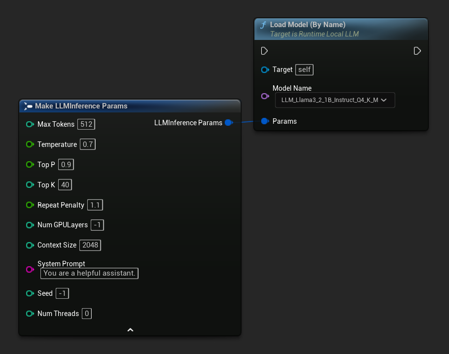
Task: Click the System Prompt text field
Action: pyautogui.click(x=89, y=273)
